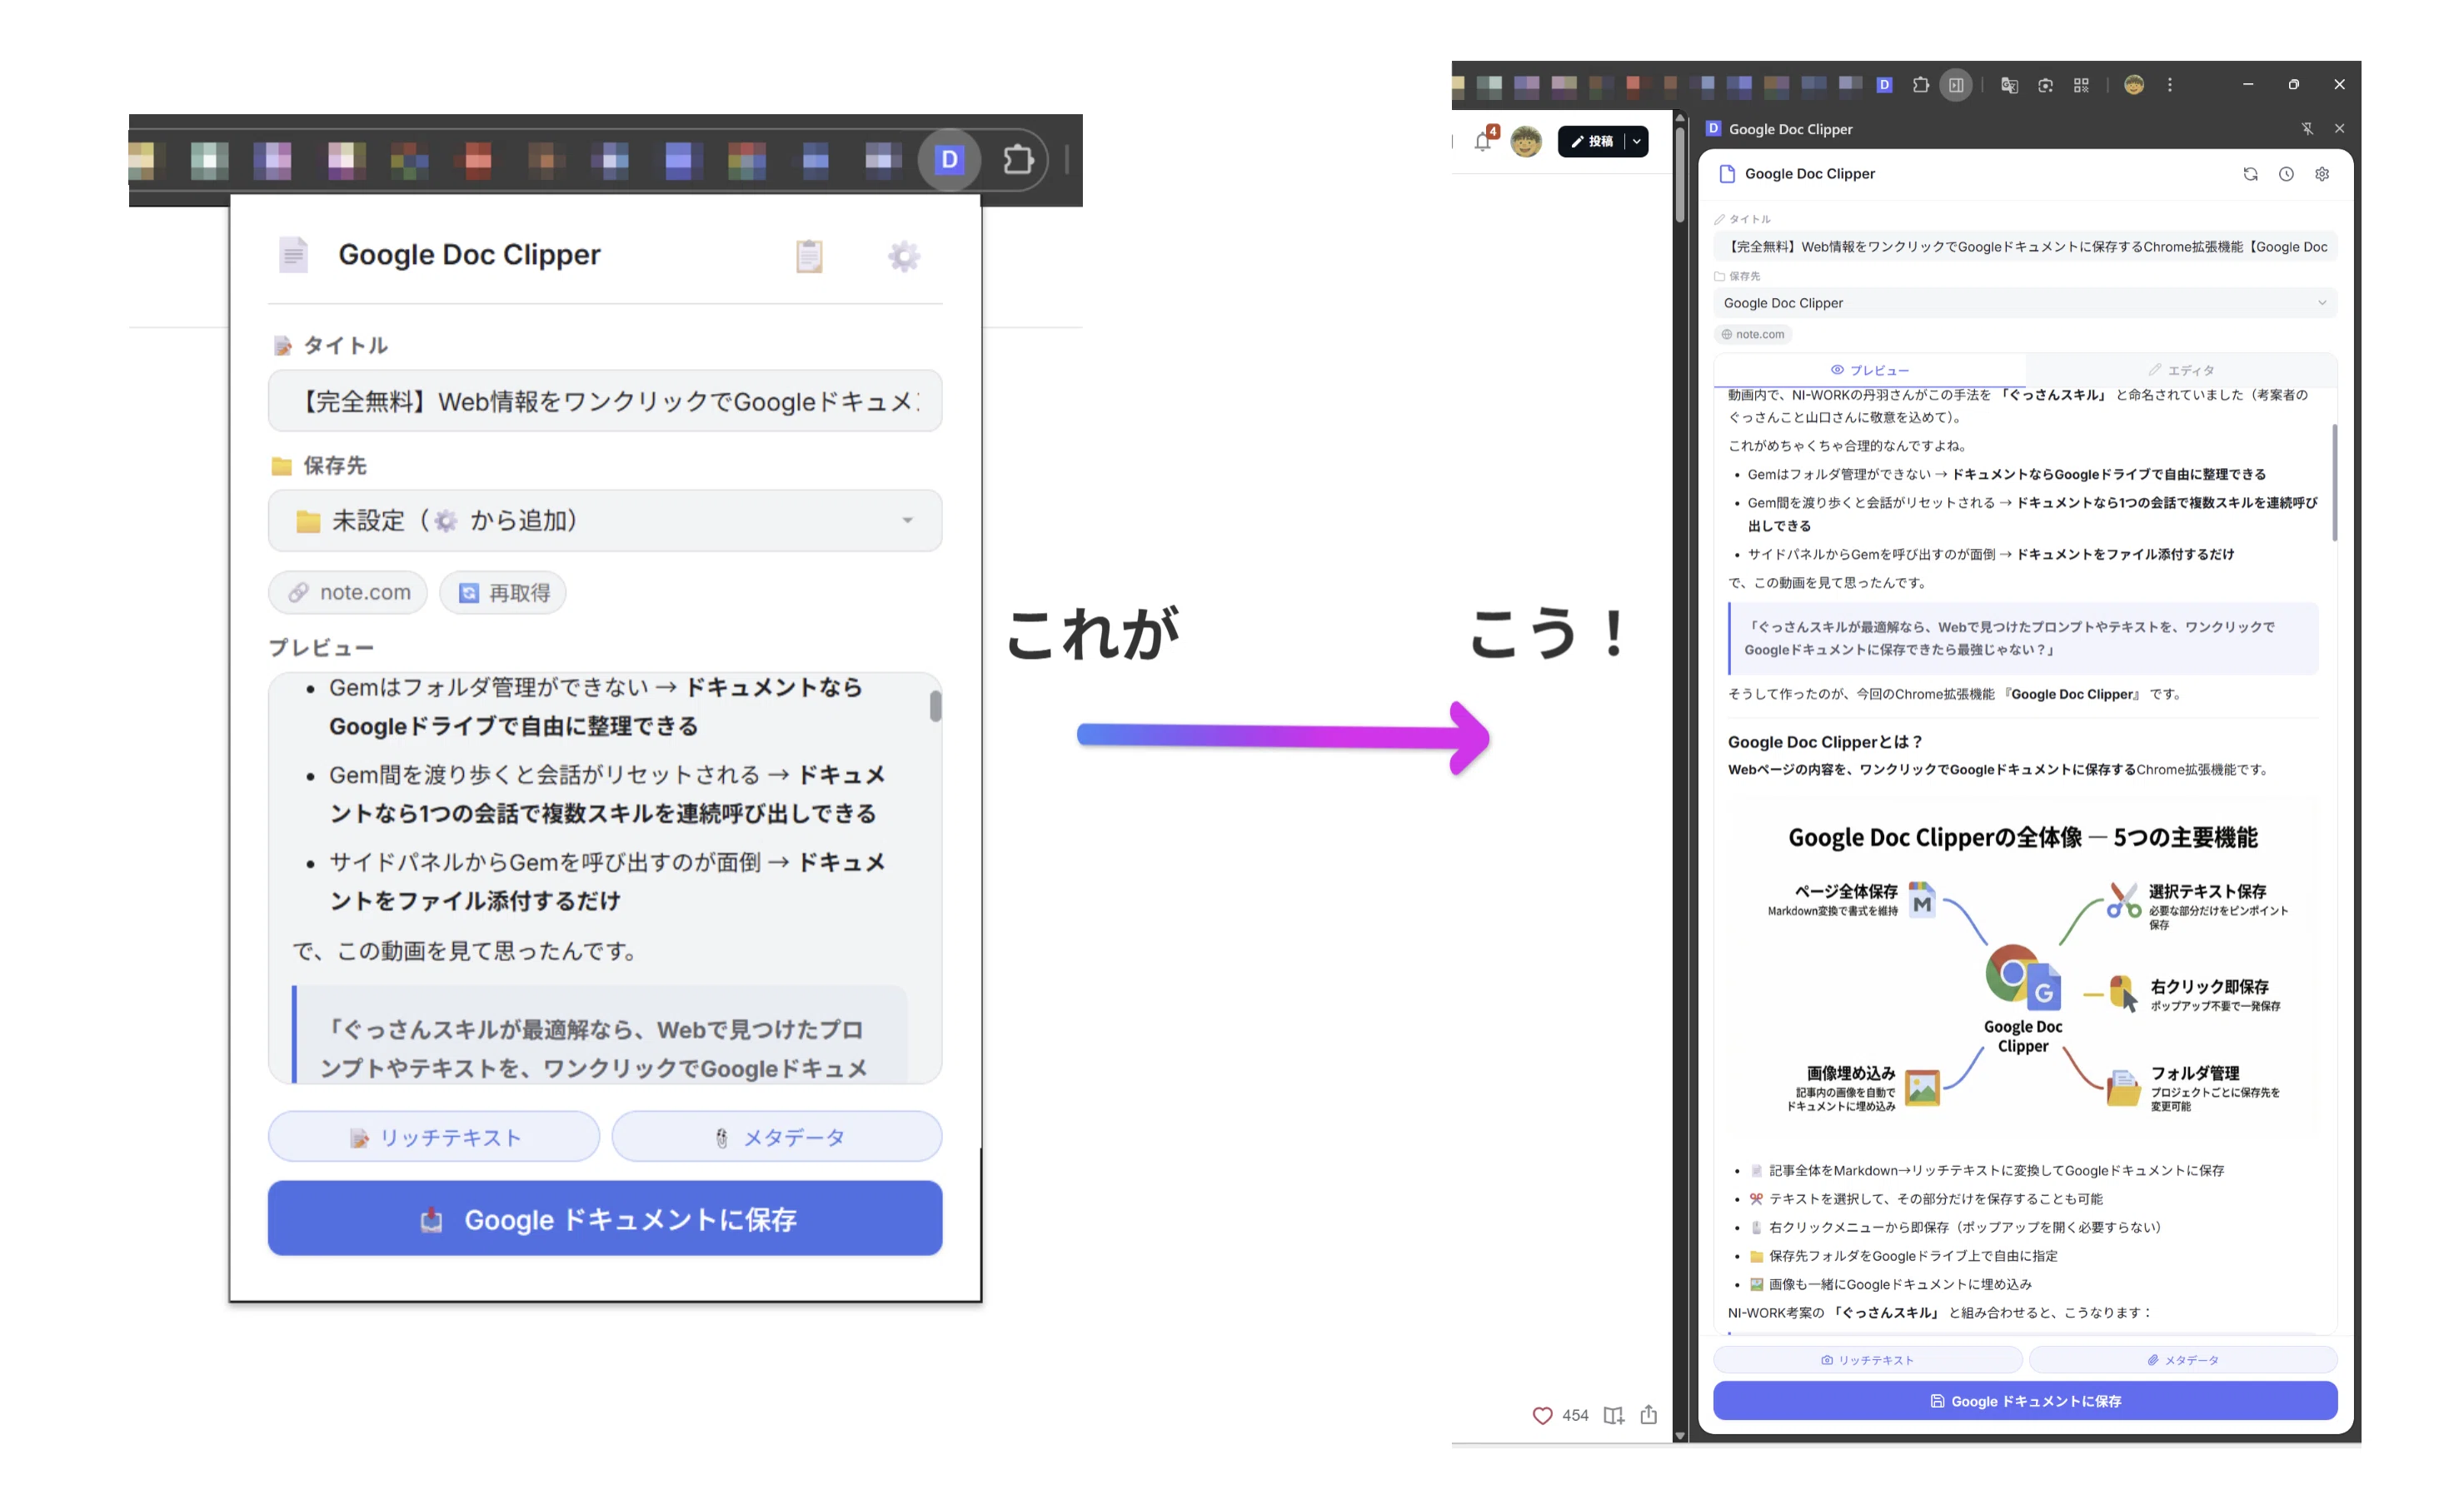Open history clipboard icon in the left popup
The width and height of the screenshot is (2464, 1490).
tap(809, 256)
